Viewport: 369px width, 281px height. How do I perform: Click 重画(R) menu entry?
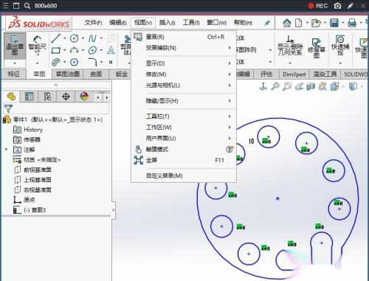(x=184, y=37)
